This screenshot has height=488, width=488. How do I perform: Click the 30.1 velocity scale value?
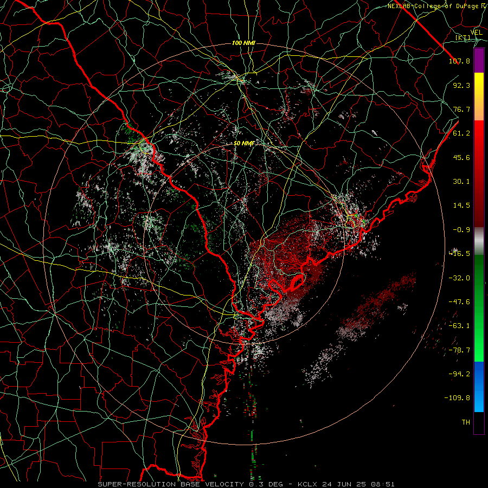click(461, 182)
